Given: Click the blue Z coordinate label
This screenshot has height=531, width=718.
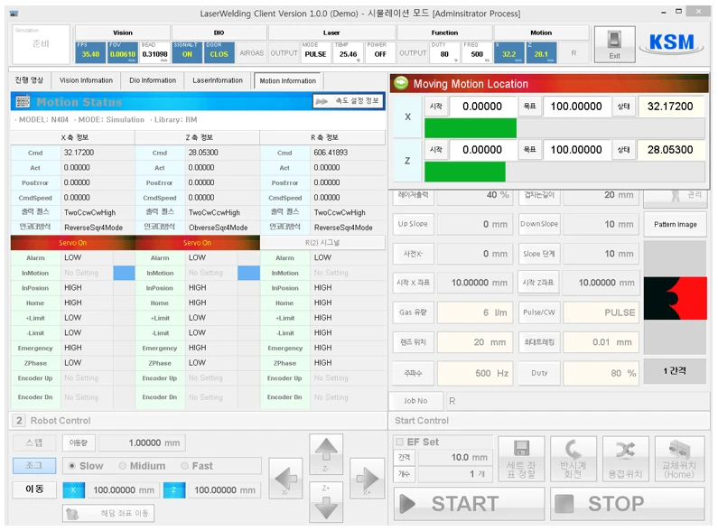Looking at the screenshot, I should point(174,490).
